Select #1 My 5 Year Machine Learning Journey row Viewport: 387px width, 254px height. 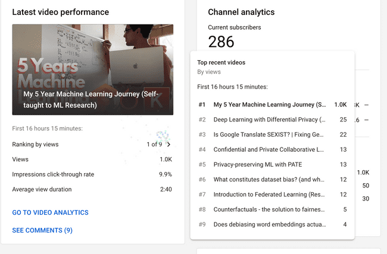tap(273, 105)
